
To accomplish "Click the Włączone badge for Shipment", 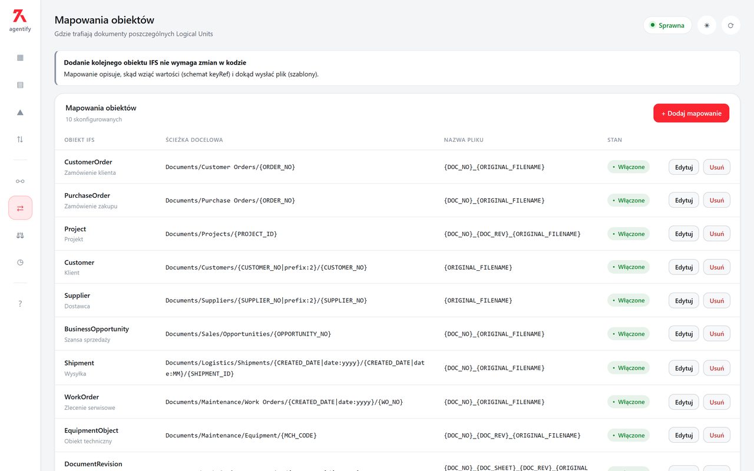I will (x=629, y=368).
